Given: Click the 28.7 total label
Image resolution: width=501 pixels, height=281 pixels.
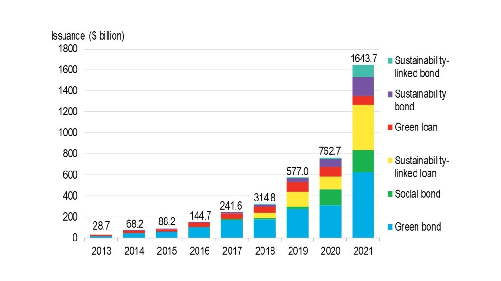Looking at the screenshot, I should 101,226.
